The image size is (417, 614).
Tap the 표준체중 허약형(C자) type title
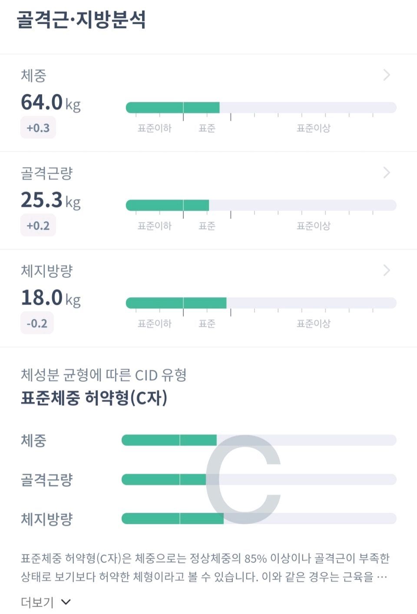[x=94, y=398]
